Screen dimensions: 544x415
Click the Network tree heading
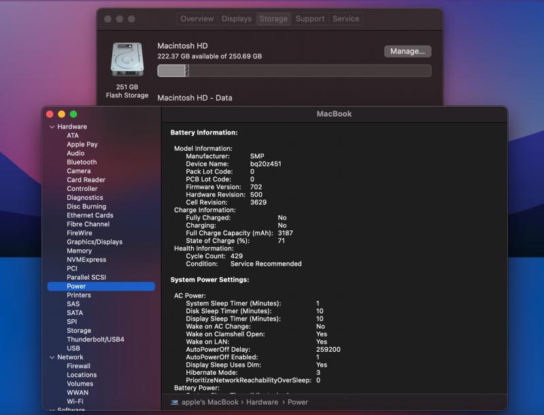point(70,357)
